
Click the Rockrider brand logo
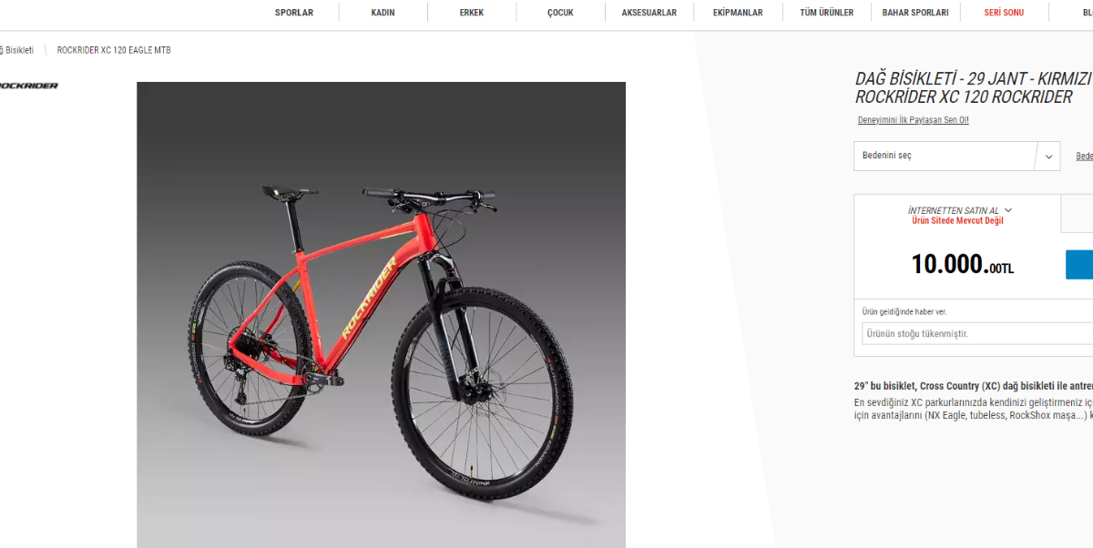click(27, 86)
